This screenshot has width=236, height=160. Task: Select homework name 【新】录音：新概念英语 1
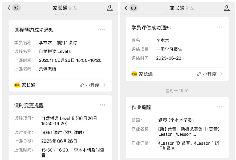pyautogui.click(x=182, y=129)
